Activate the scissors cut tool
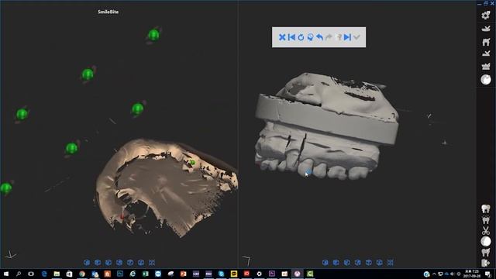The image size is (496, 279). coord(486,231)
